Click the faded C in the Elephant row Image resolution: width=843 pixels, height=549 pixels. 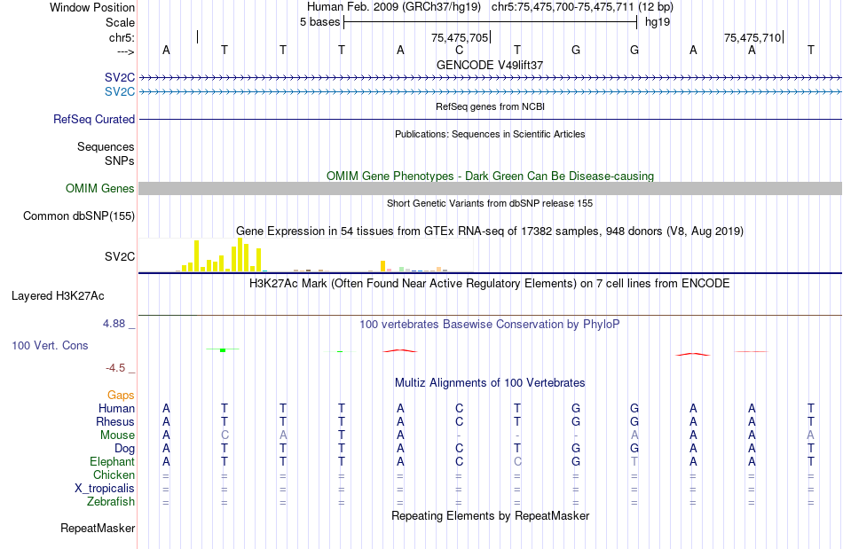tap(517, 461)
